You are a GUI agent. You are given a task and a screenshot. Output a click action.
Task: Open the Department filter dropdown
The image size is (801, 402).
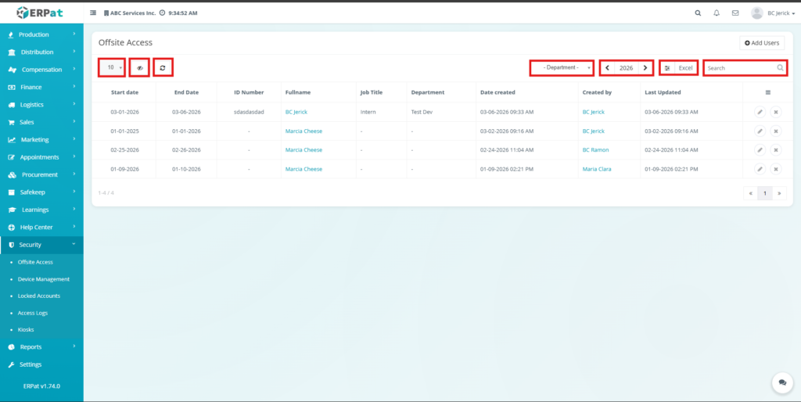tap(562, 68)
